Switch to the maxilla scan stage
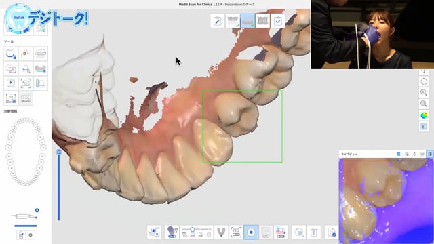This screenshot has width=434, height=244. point(233,21)
